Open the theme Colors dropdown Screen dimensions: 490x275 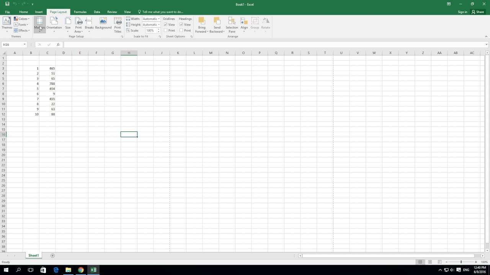[21, 19]
